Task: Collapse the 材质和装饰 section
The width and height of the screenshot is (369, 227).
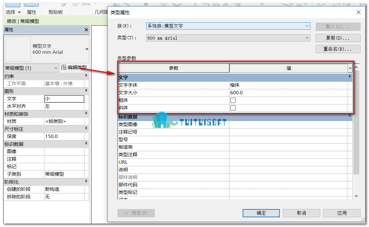Action: [x=86, y=113]
